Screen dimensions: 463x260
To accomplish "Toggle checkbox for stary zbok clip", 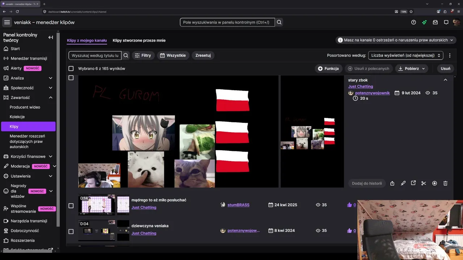I will 71,78.
